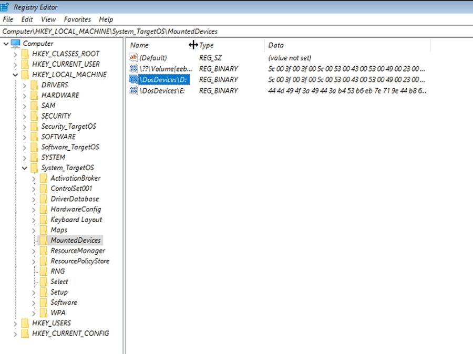Click the HKEY_CURRENT_USER folder icon
This screenshot has height=354, width=473.
25,64
